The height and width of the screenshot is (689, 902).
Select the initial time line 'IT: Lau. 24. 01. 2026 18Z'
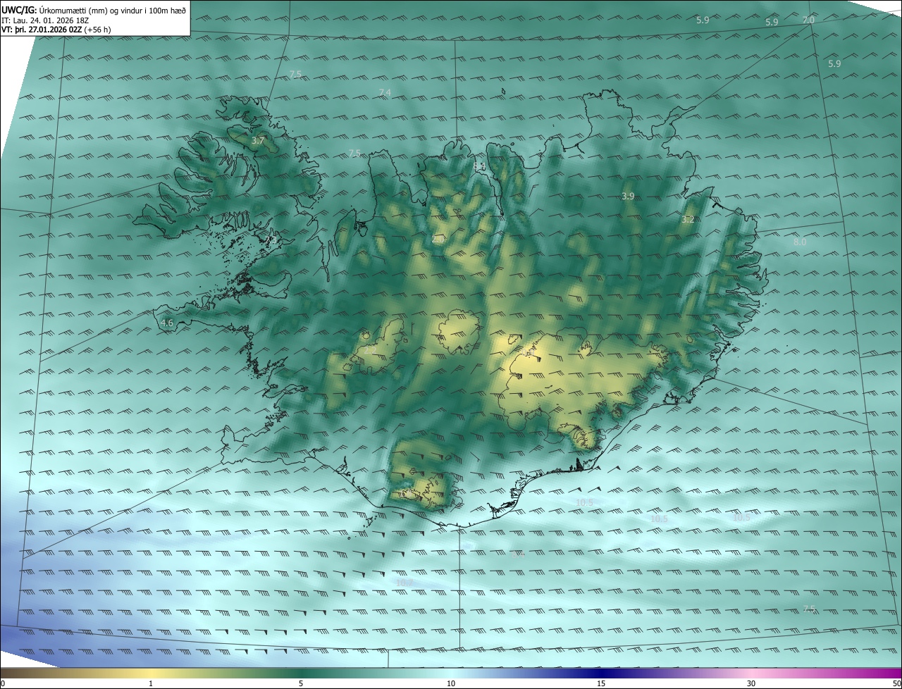point(45,20)
